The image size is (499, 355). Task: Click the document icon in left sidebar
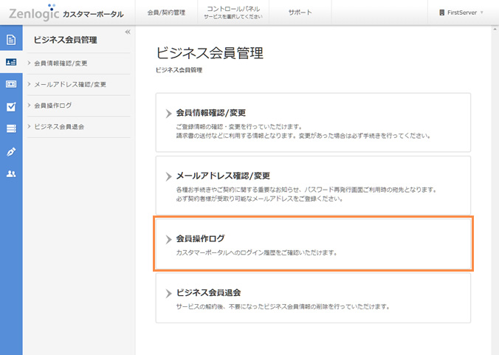pyautogui.click(x=11, y=39)
